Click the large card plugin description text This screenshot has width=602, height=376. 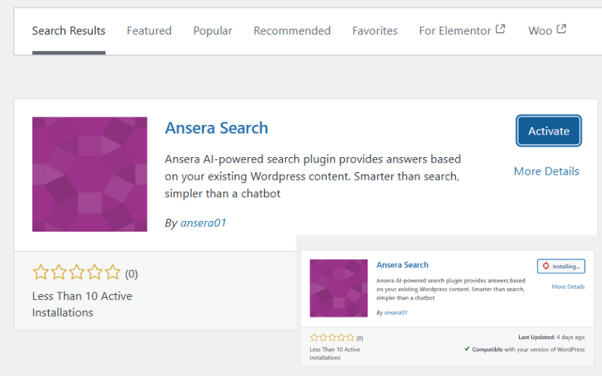[312, 176]
